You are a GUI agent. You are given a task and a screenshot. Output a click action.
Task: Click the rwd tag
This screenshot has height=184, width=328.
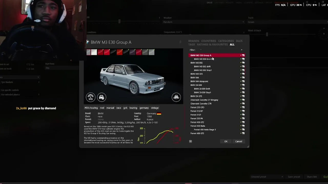[102, 108]
